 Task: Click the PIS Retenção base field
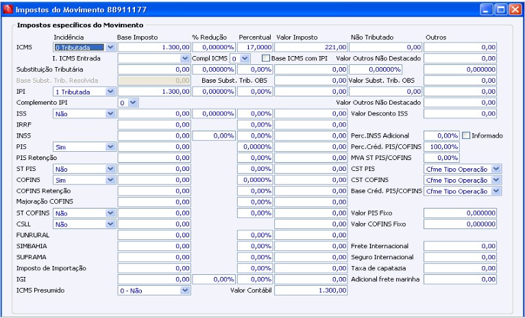(154, 158)
